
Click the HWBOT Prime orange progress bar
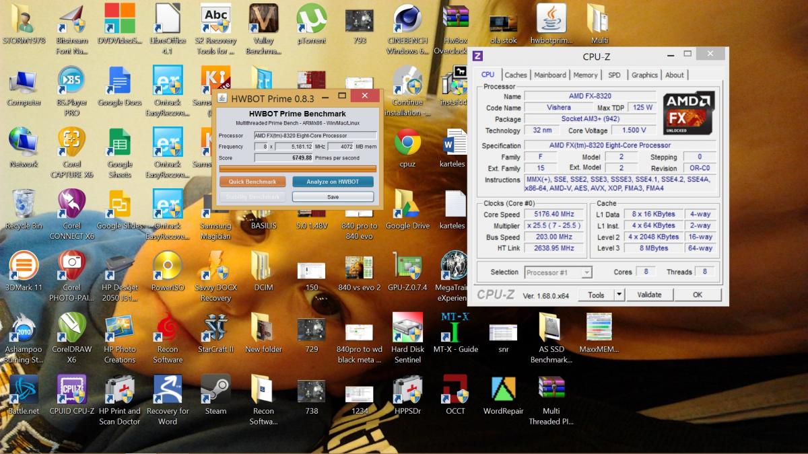point(298,168)
